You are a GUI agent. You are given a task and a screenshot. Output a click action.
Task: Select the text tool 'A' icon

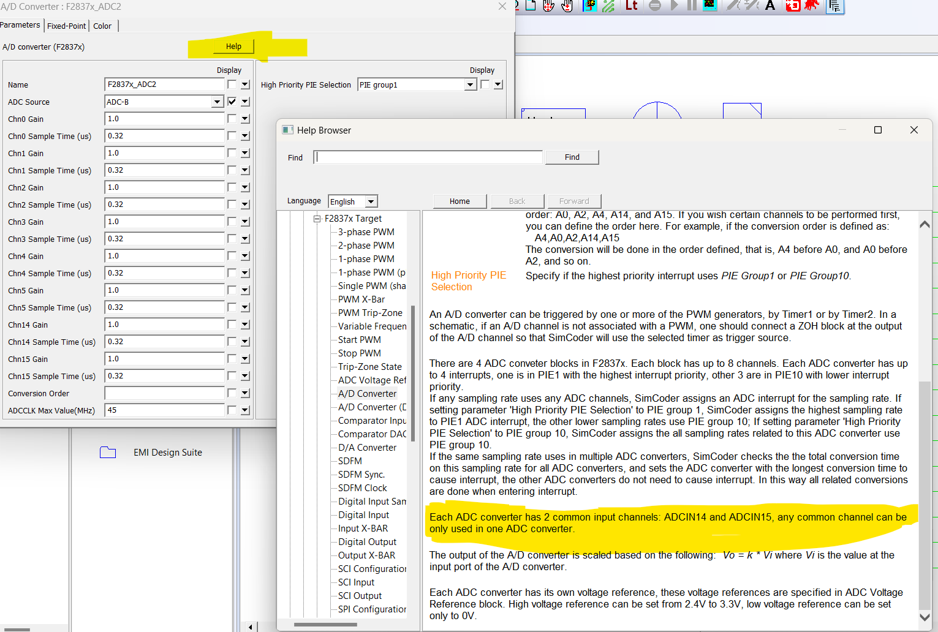(x=770, y=6)
